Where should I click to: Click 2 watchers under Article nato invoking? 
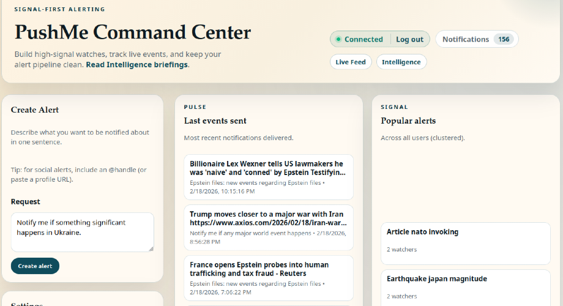402,250
